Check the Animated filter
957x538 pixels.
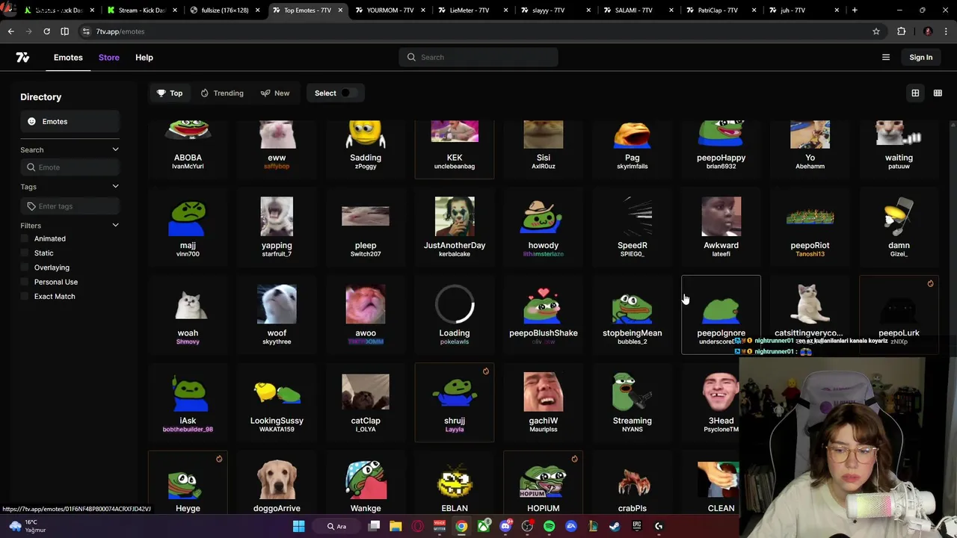tap(25, 238)
